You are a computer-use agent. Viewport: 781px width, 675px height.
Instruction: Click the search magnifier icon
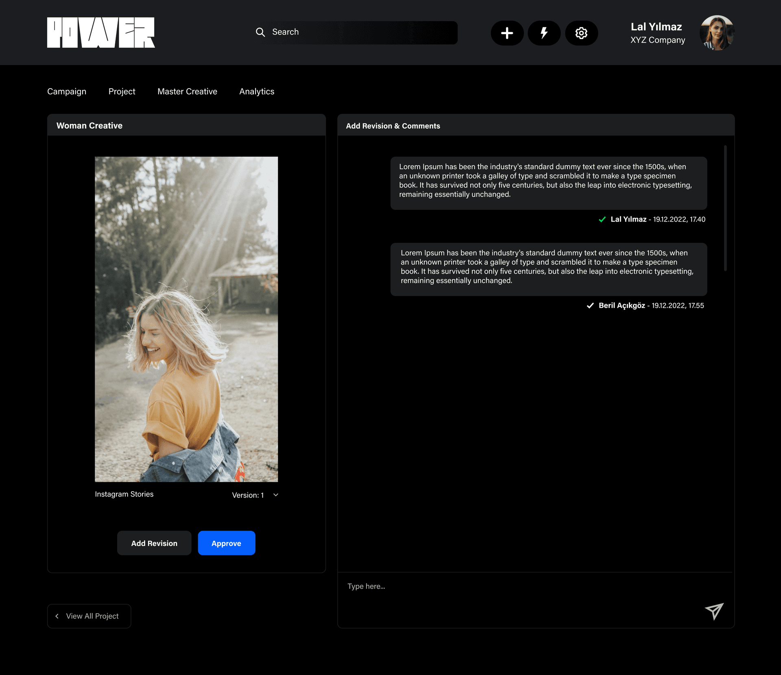[x=260, y=32]
